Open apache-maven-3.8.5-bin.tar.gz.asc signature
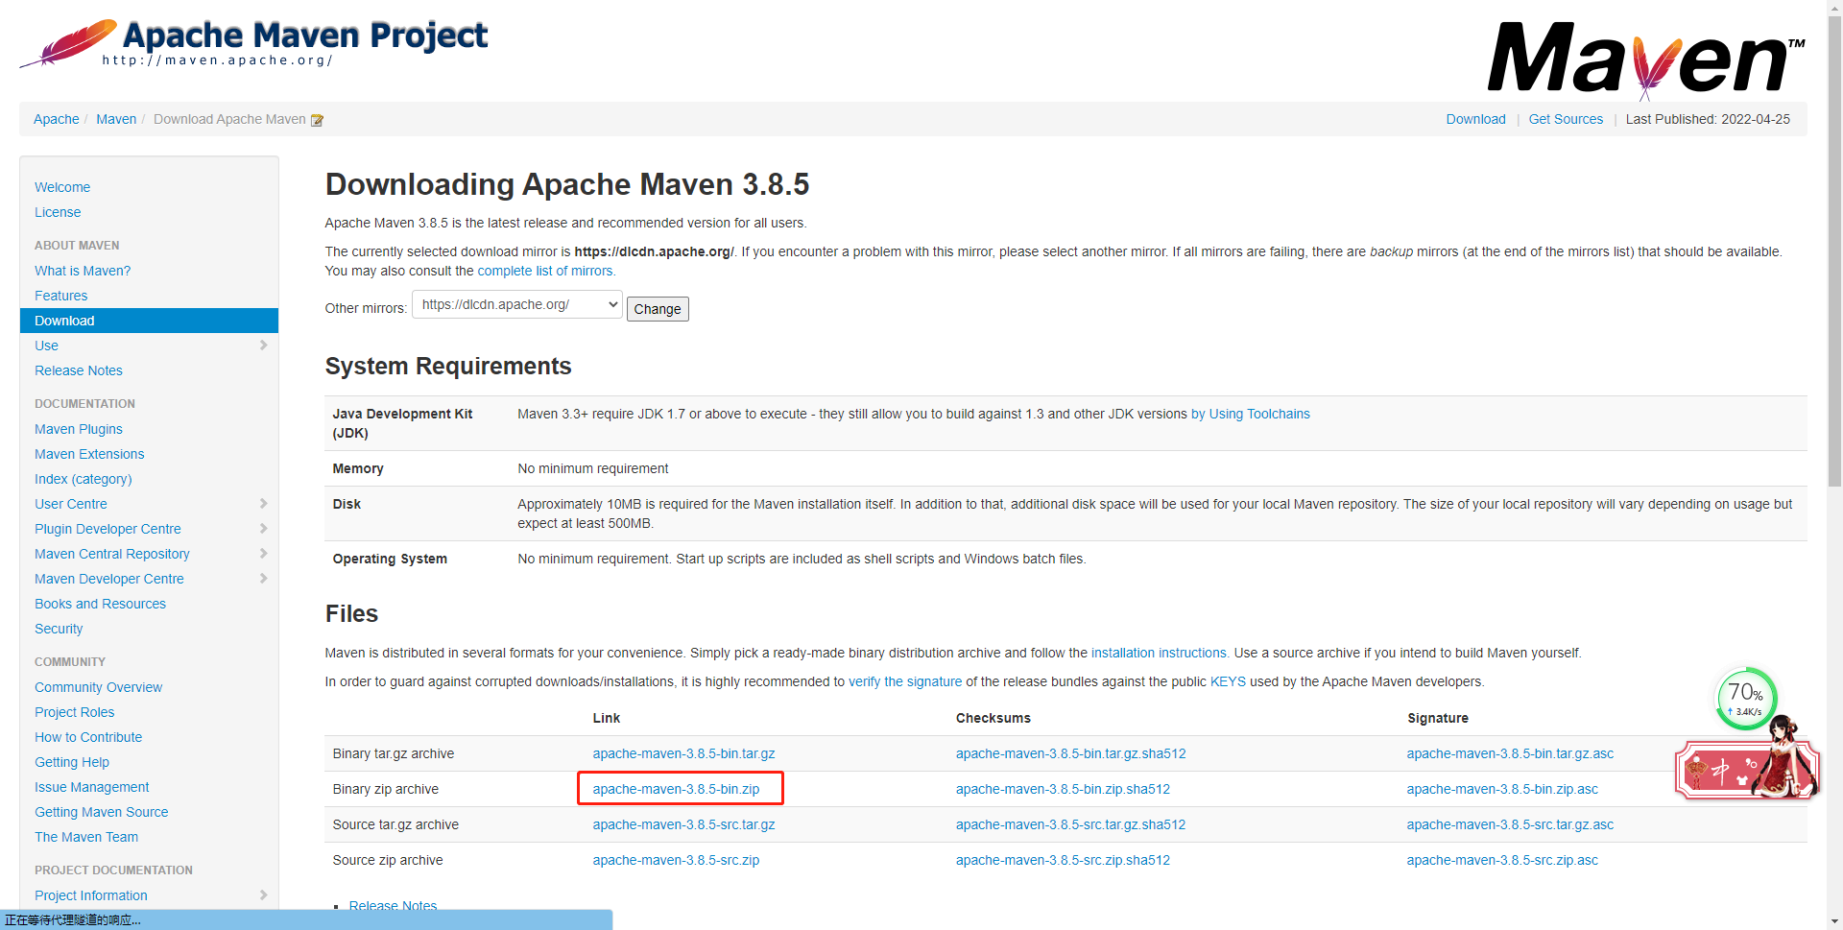The height and width of the screenshot is (930, 1843). [x=1510, y=753]
